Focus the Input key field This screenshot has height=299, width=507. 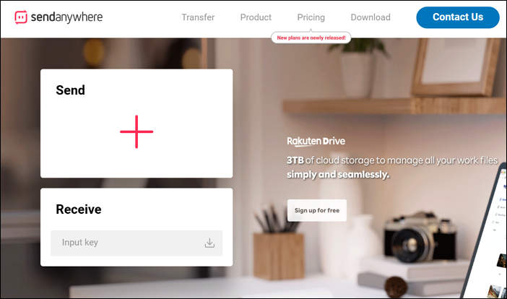(136, 243)
